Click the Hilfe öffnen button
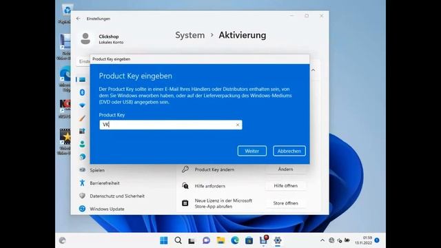Screen dimensions: 441x248 [285, 186]
